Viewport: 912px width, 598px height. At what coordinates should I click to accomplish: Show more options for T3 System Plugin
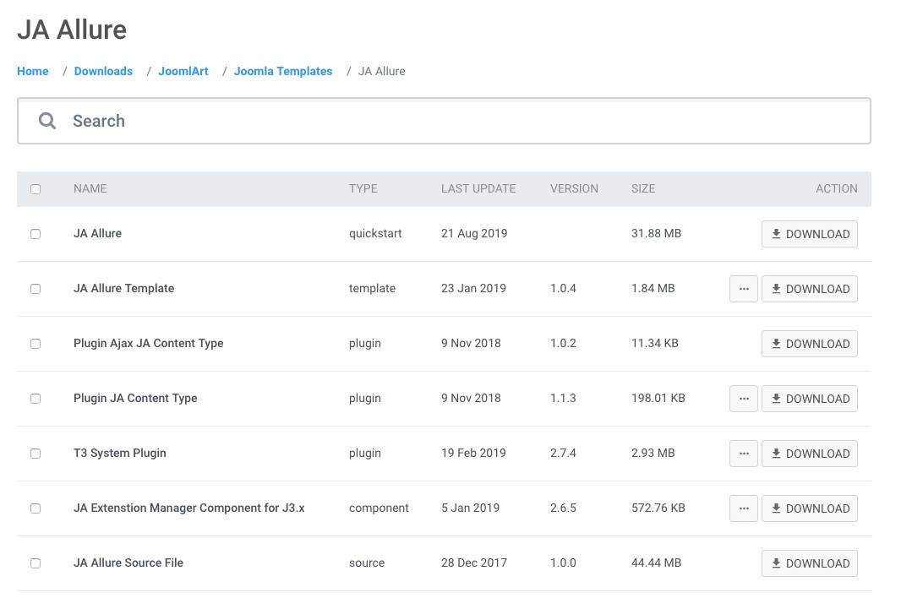(x=743, y=454)
